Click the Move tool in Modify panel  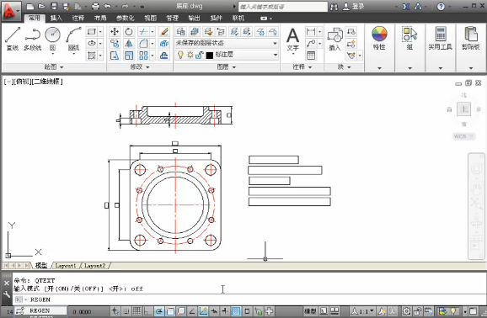115,32
